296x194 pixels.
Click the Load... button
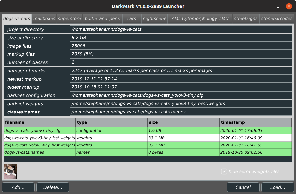[x=277, y=187]
